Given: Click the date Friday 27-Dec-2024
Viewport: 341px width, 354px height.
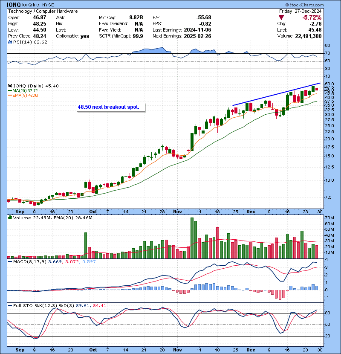Looking at the screenshot, I should tap(300, 11).
